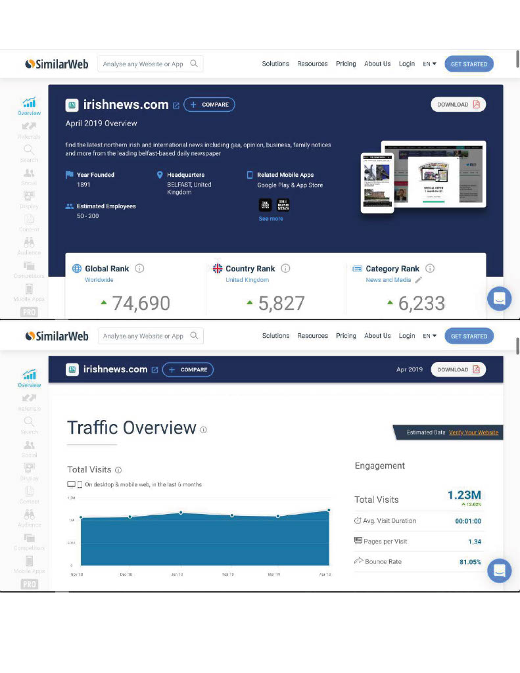Click Global Rank info icon
Image resolution: width=520 pixels, height=673 pixels.
click(139, 268)
